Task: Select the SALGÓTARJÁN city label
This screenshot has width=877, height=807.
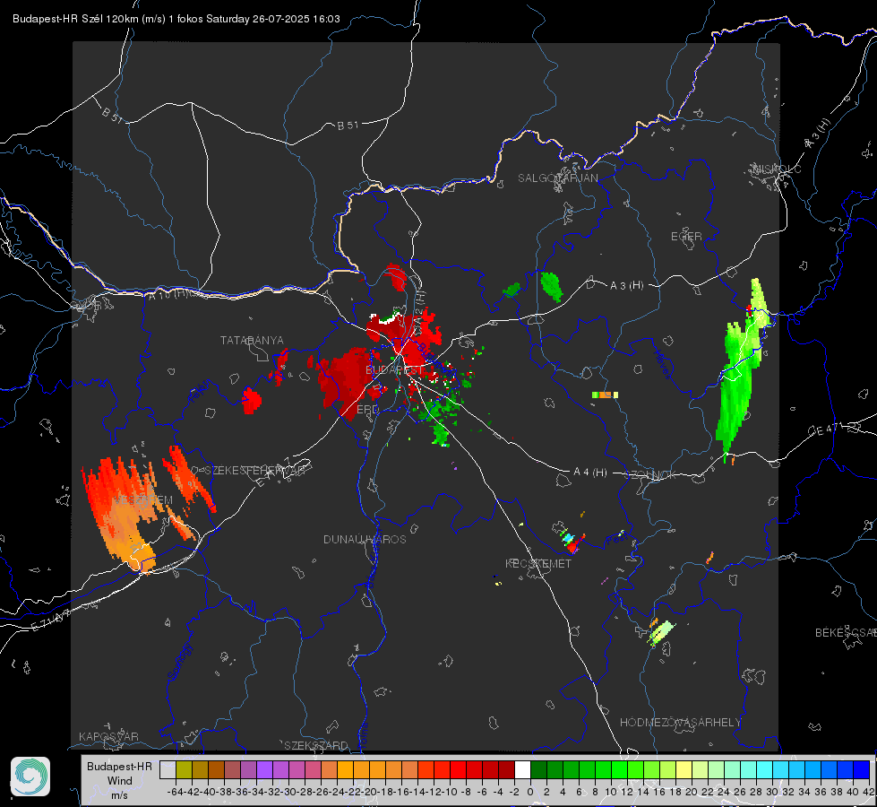Action: 557,178
